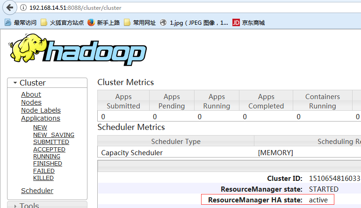This screenshot has width=361, height=208.
Task: Click the site info icon in address bar
Action: coord(23,8)
